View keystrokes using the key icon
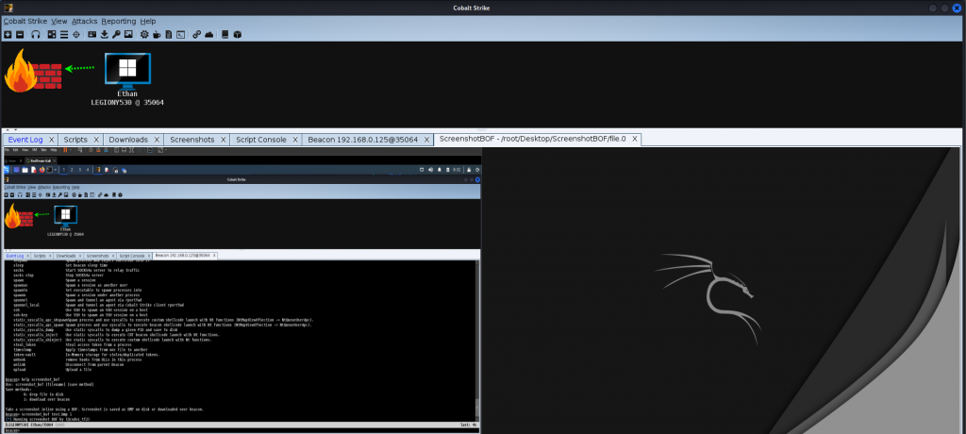The height and width of the screenshot is (434, 966). 116,35
